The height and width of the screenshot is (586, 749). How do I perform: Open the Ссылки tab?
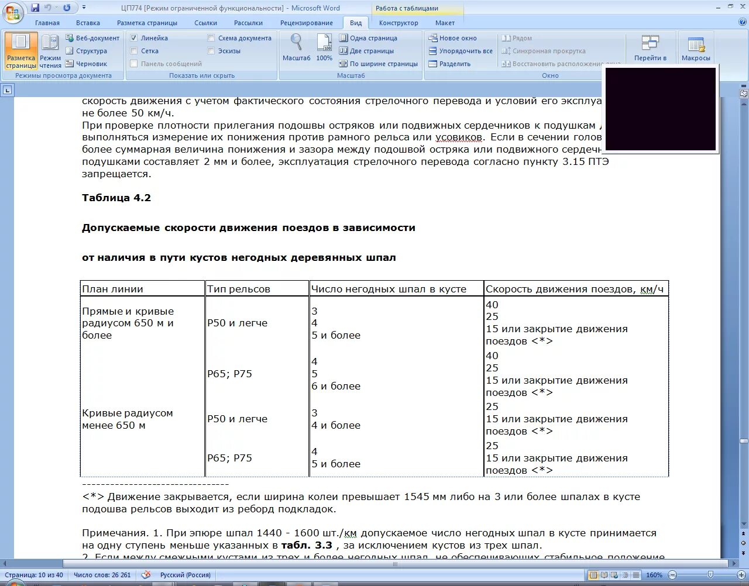point(205,23)
